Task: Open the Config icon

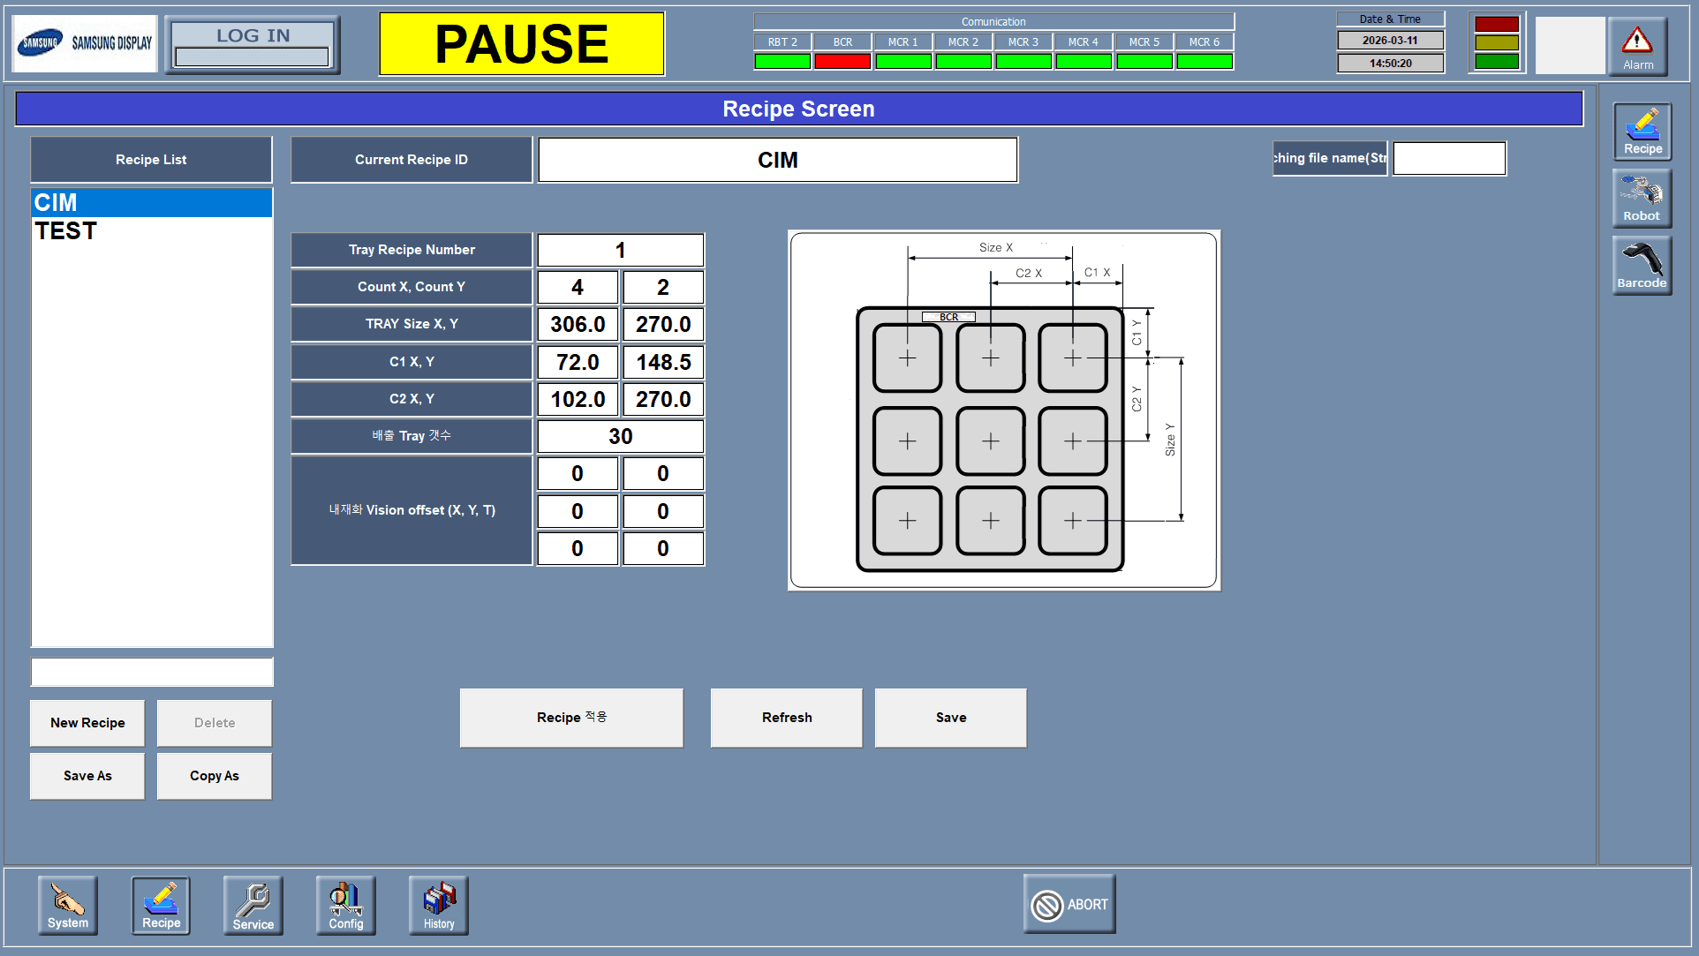Action: coord(345,905)
